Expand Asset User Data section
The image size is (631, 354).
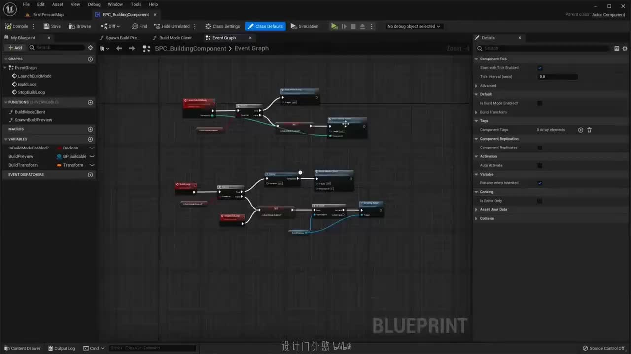click(476, 209)
